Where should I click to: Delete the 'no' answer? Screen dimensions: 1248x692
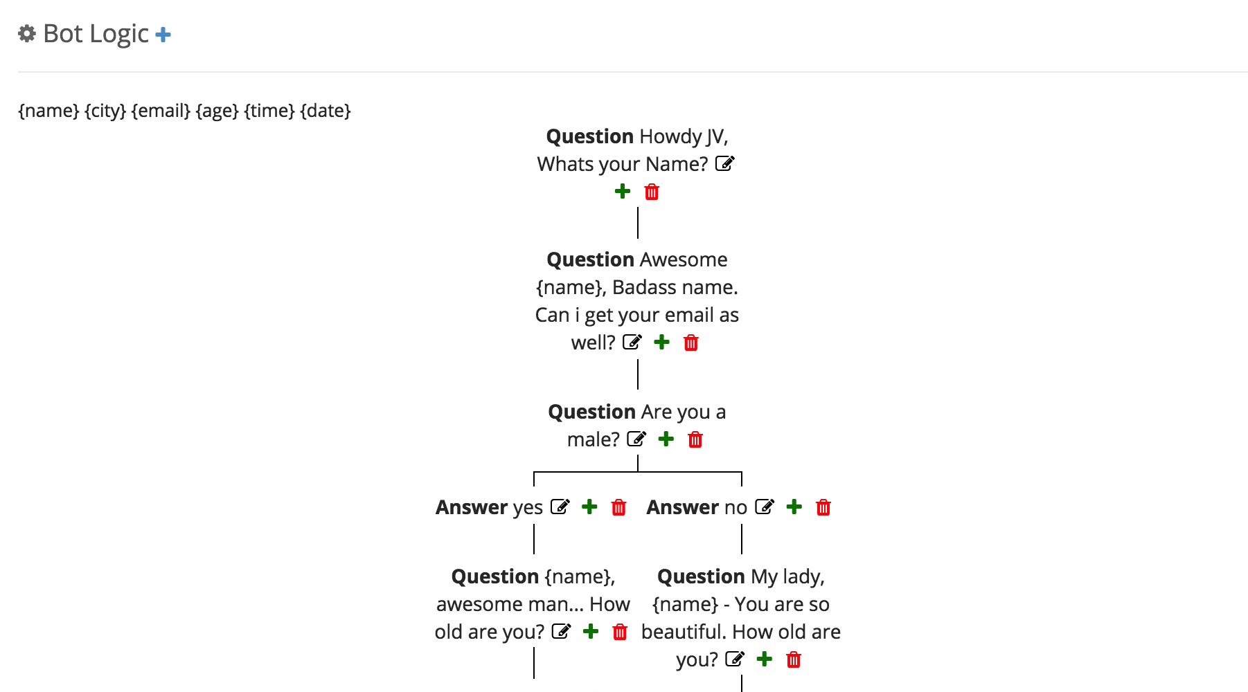point(823,507)
